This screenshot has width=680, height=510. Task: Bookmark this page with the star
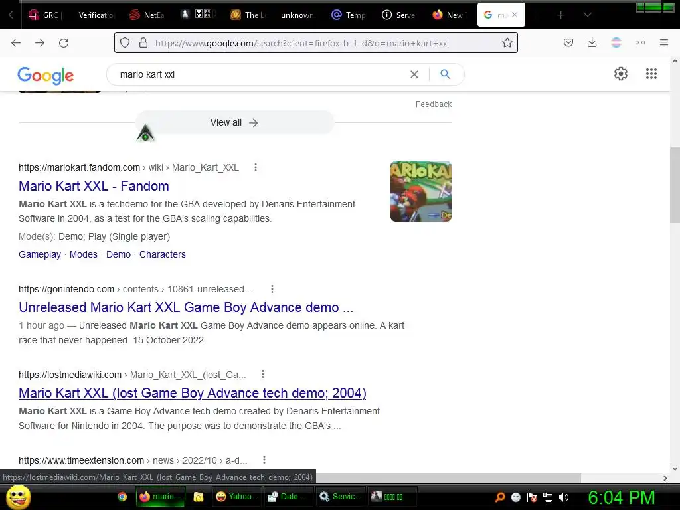pos(507,43)
